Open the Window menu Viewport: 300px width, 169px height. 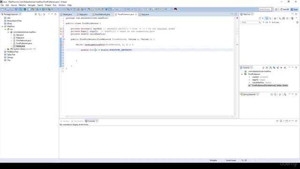click(62, 5)
